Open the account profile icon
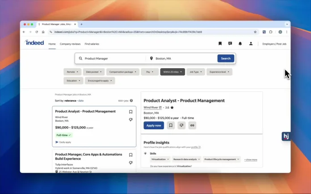The height and width of the screenshot is (194, 311). click(x=251, y=44)
